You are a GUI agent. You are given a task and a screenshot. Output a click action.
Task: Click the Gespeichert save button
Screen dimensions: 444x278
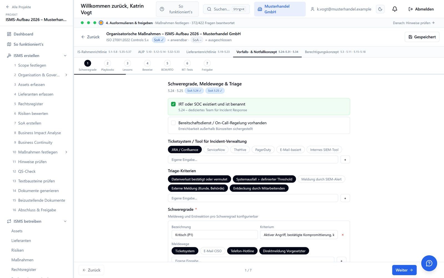(x=422, y=37)
